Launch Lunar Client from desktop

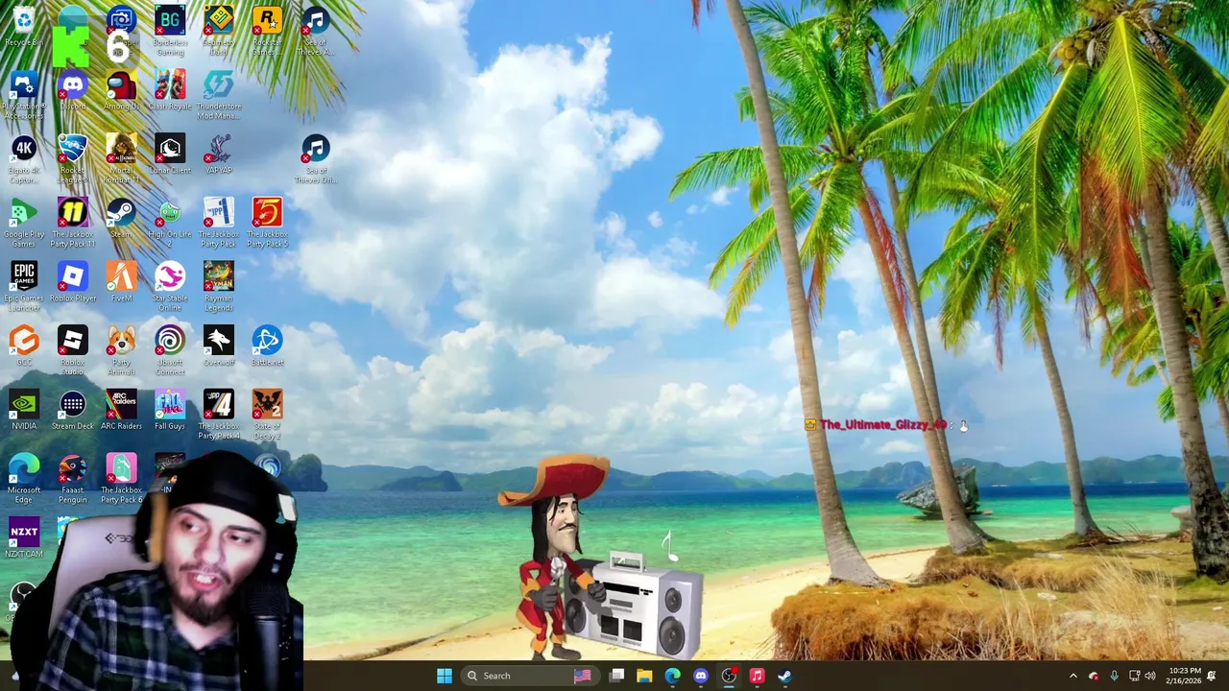pyautogui.click(x=170, y=155)
